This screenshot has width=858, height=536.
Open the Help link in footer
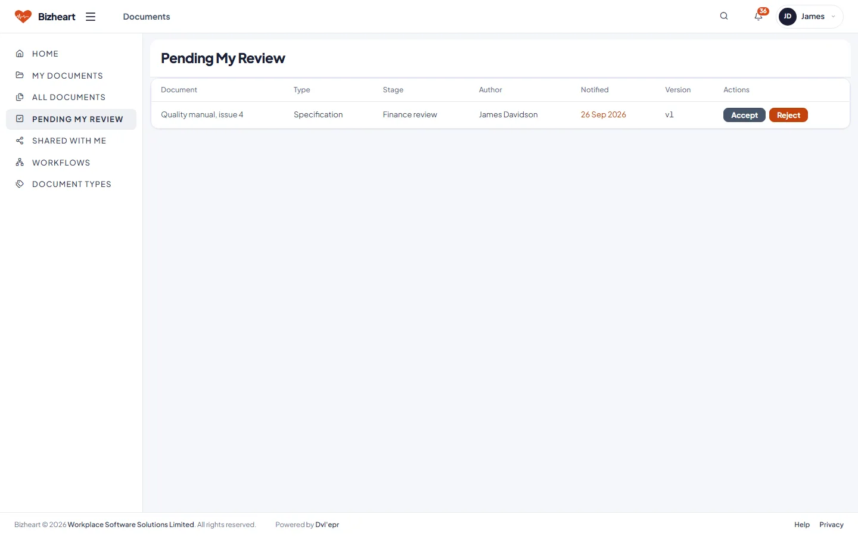(802, 525)
